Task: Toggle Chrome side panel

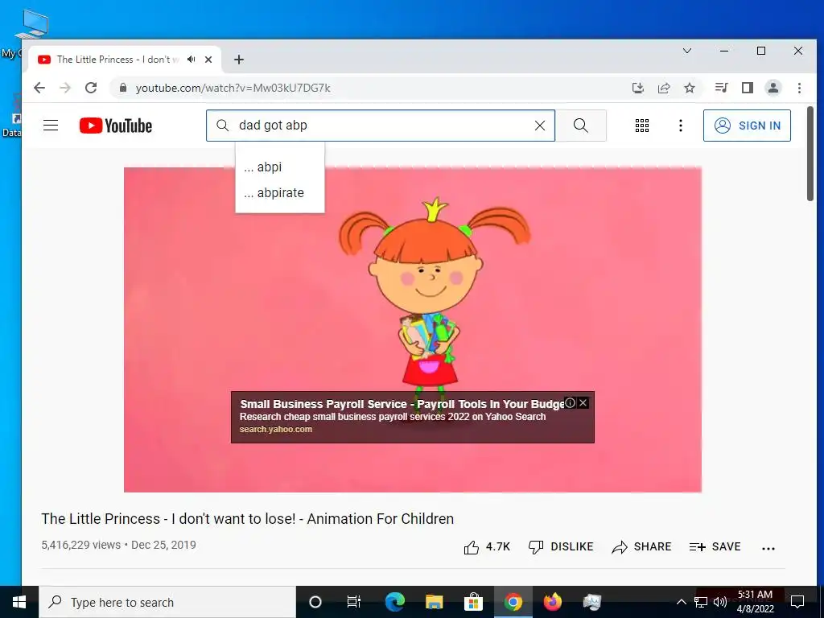Action: pyautogui.click(x=748, y=88)
